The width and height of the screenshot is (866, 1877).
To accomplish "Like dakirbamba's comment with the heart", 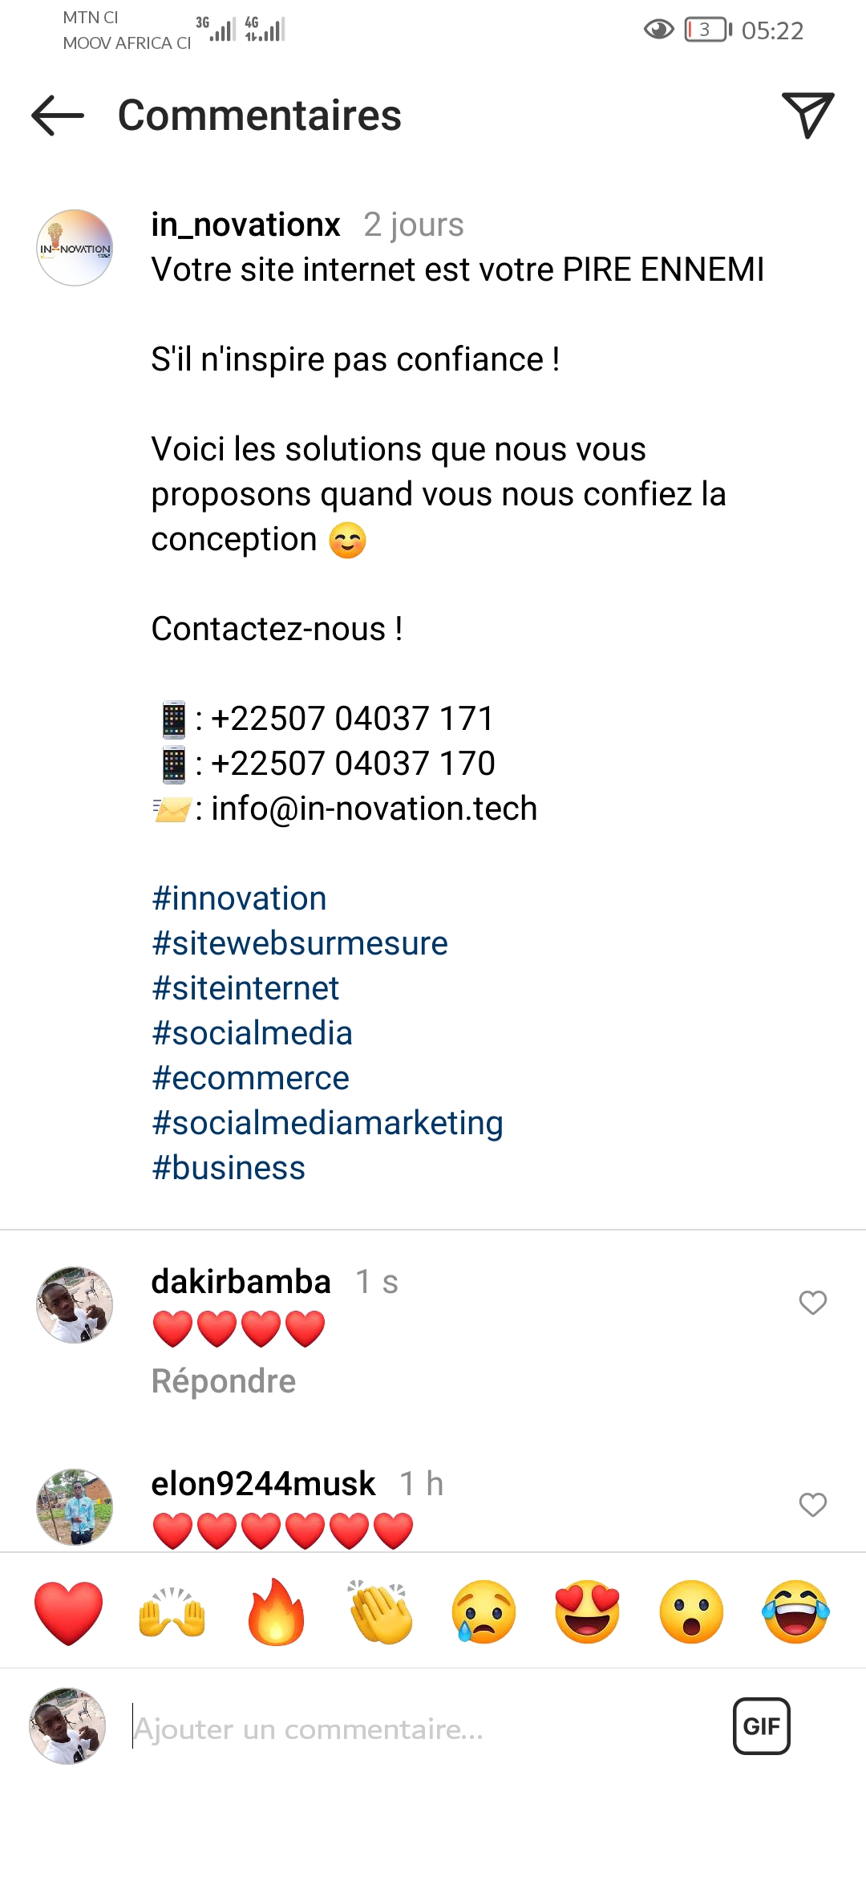I will [x=812, y=1303].
